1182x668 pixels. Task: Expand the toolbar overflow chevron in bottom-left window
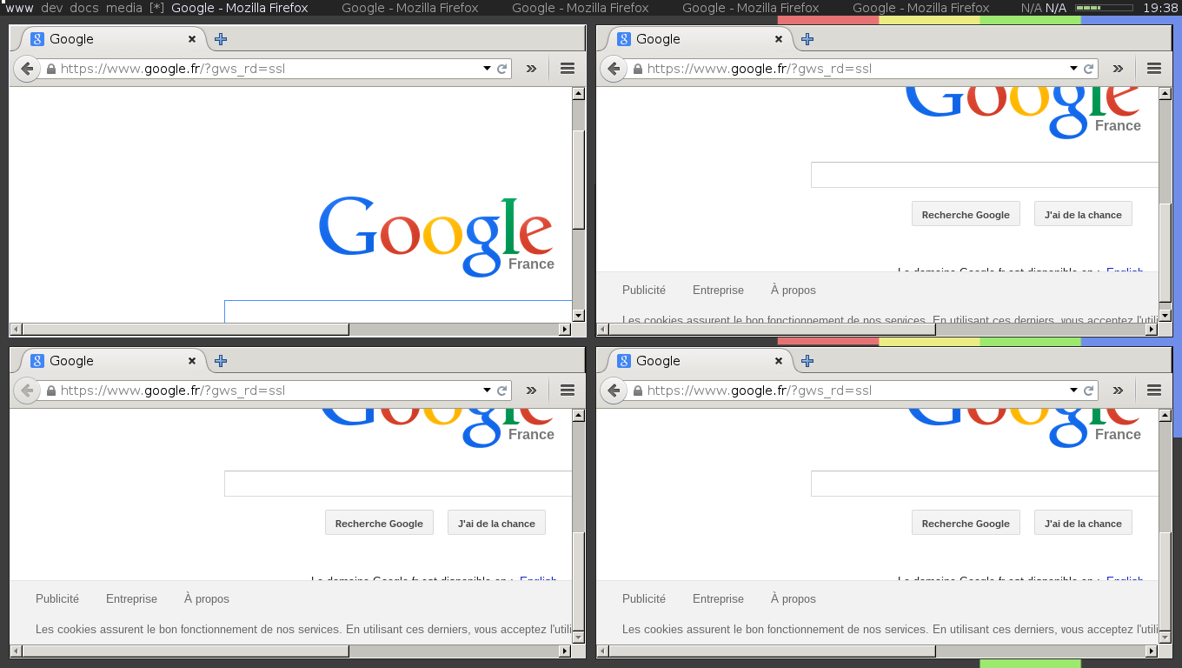coord(531,391)
